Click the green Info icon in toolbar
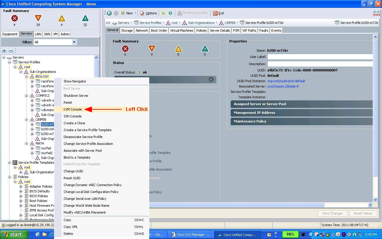Viewport: 382px width, 239px height. 170,13
